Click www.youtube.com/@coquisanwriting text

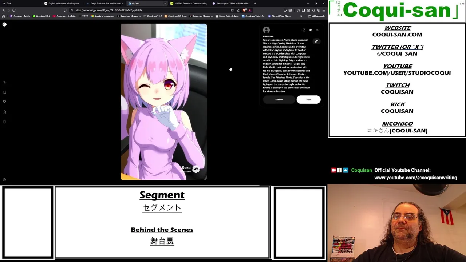point(415,178)
